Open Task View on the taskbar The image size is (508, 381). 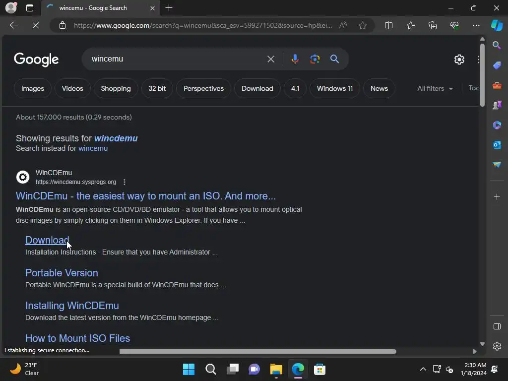coord(232,369)
